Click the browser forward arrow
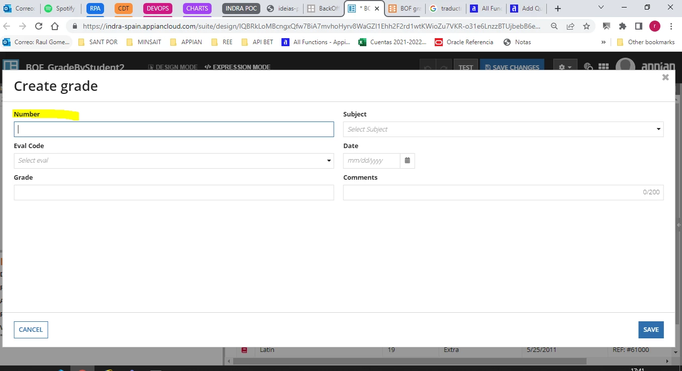Image resolution: width=682 pixels, height=371 pixels. (x=23, y=26)
